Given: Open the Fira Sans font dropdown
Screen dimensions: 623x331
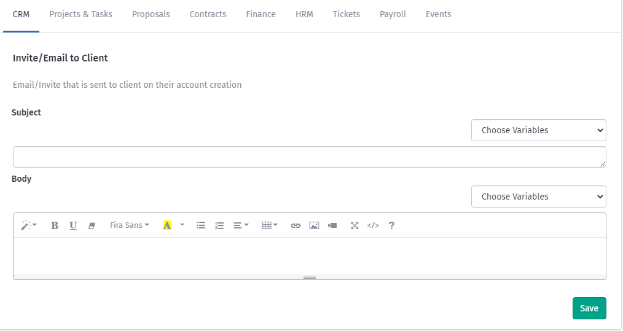Looking at the screenshot, I should coord(129,225).
